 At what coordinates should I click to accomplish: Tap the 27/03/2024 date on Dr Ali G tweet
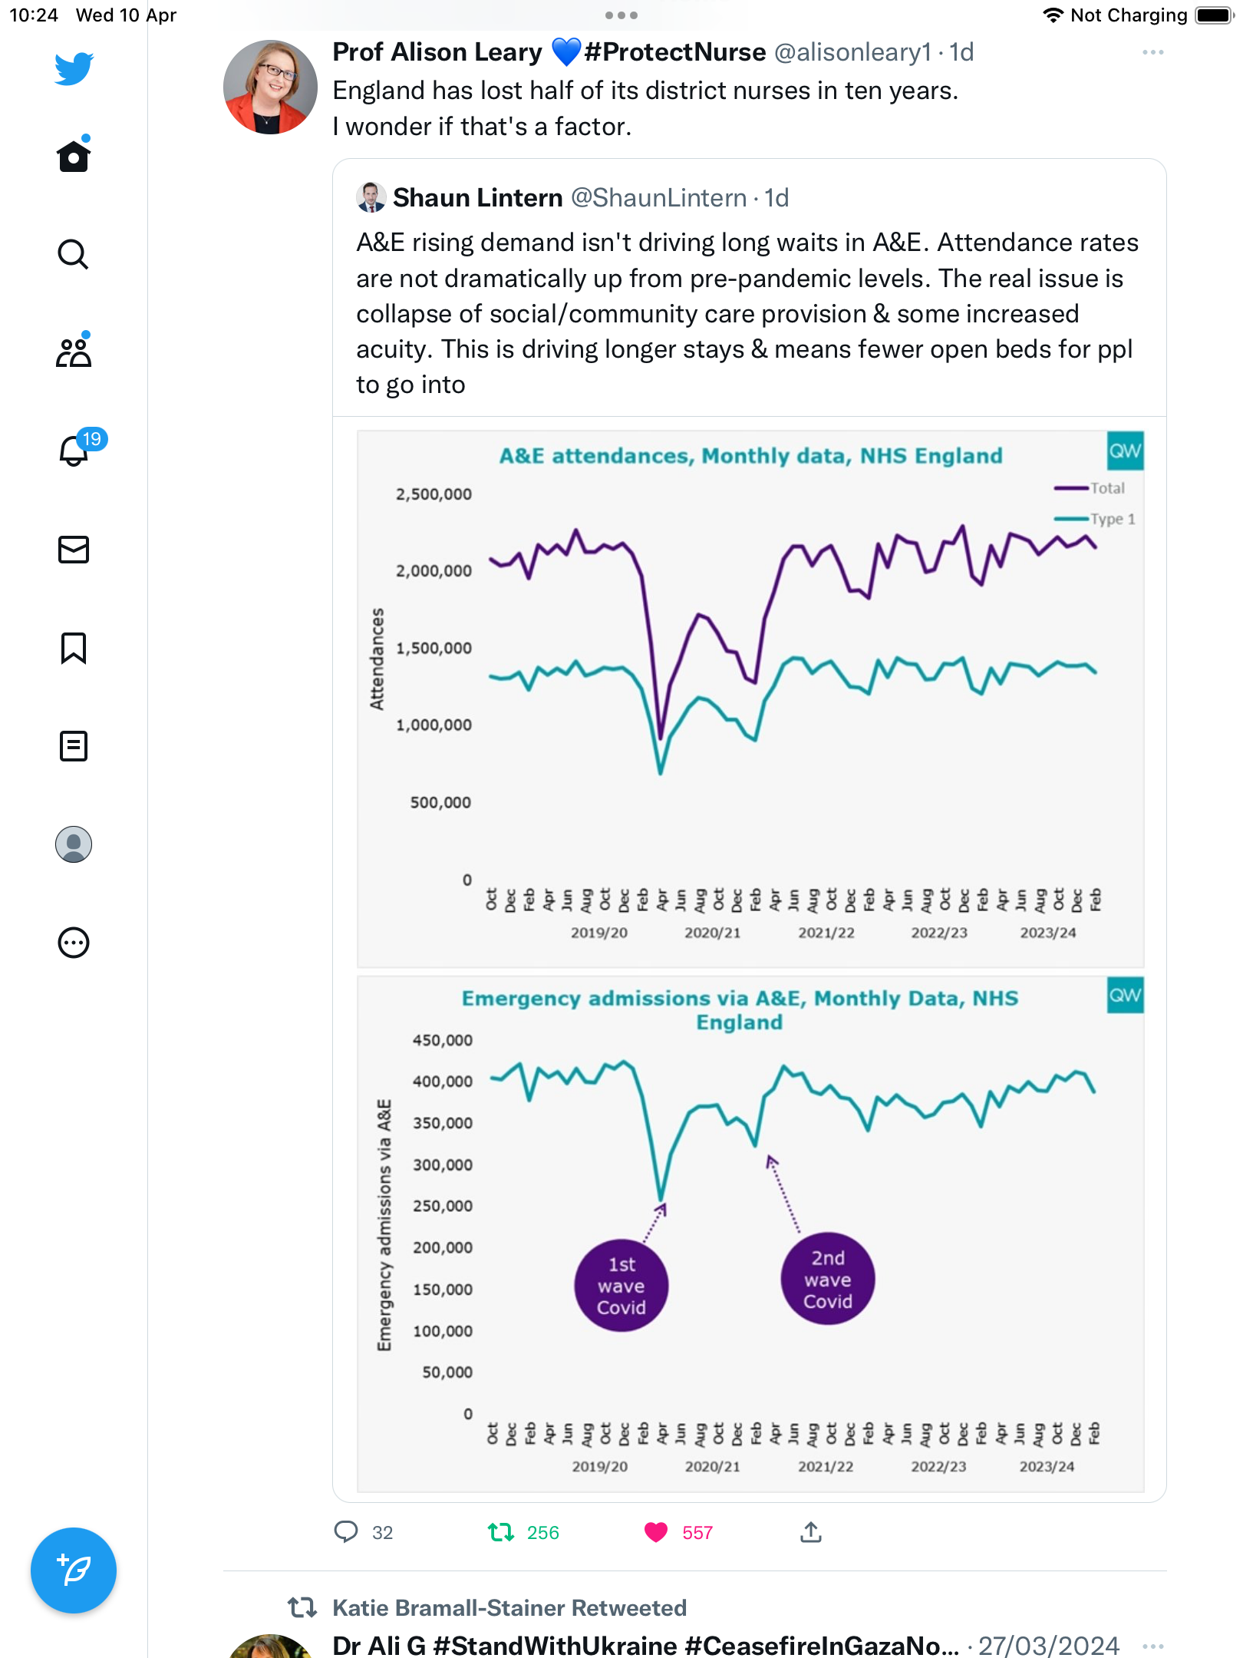1049,1646
